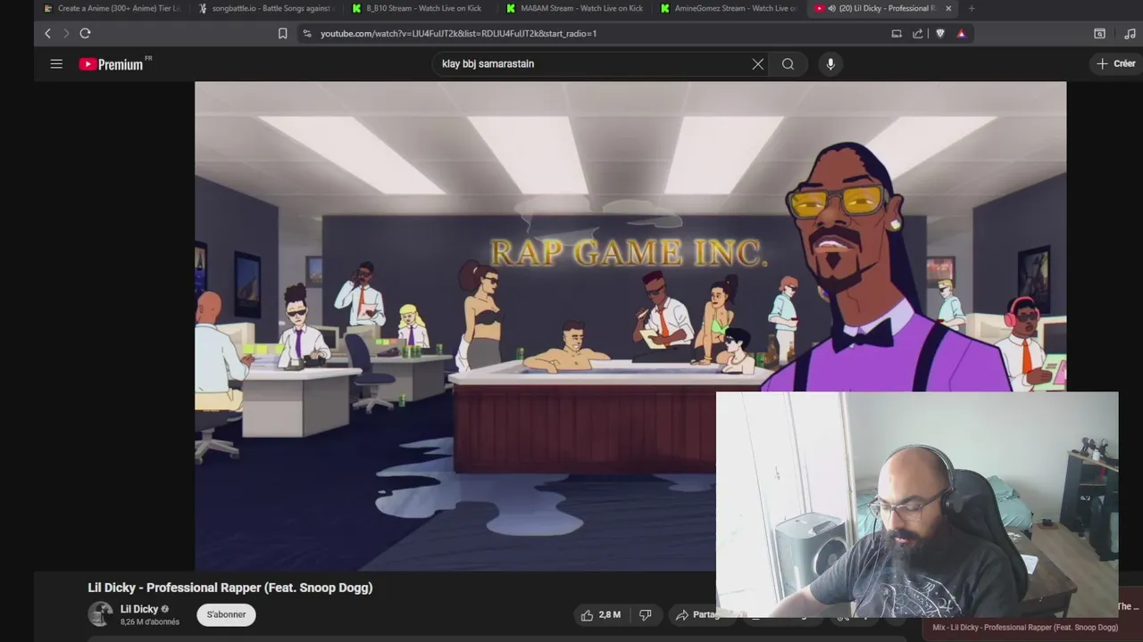Clear the YouTube search text with X
This screenshot has height=642, width=1143.
758,63
